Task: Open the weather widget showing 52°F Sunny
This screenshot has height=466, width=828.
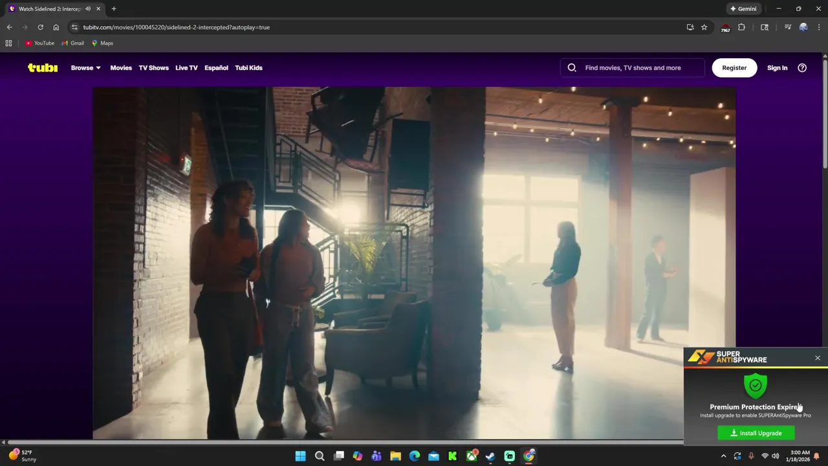Action: (23, 456)
